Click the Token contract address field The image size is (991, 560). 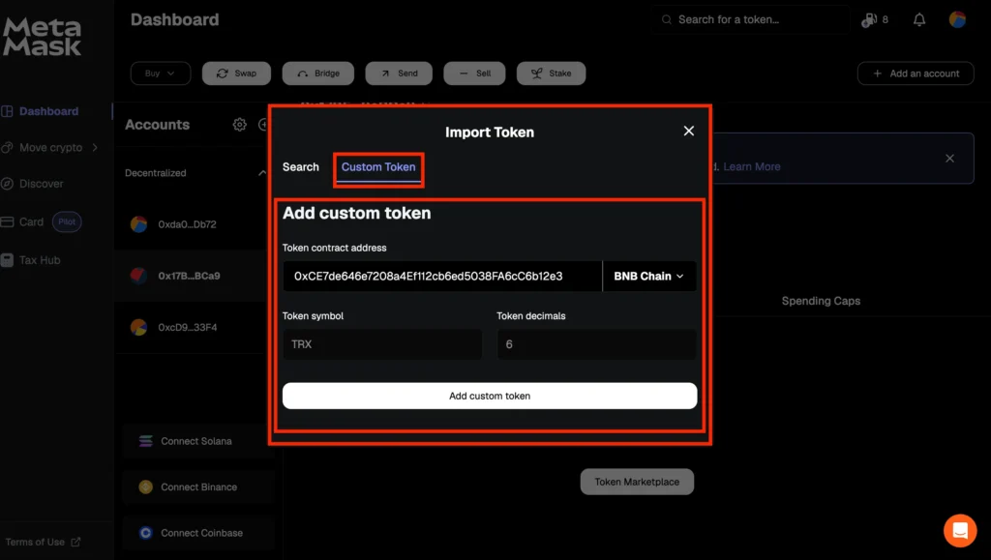tap(441, 276)
